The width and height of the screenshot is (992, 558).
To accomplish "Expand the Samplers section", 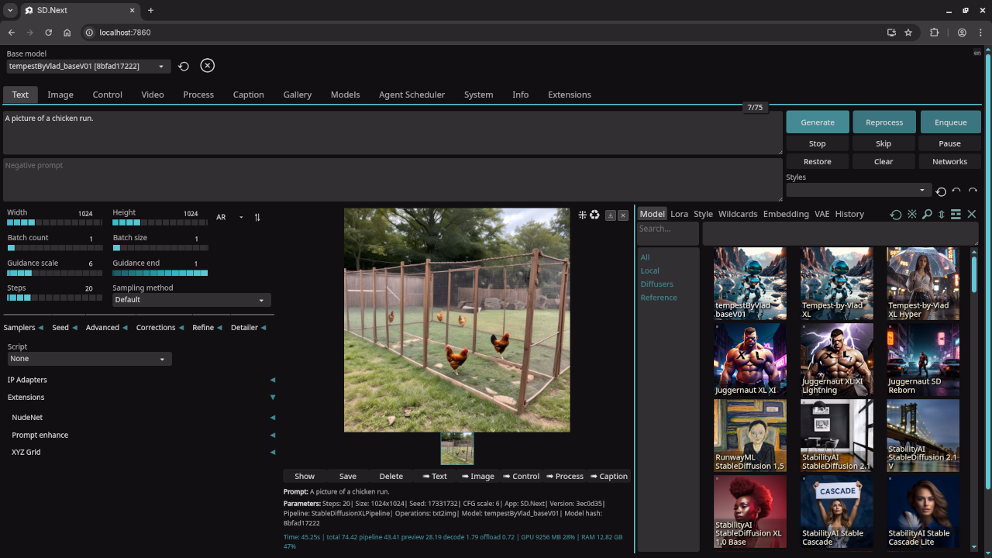I will (x=23, y=328).
